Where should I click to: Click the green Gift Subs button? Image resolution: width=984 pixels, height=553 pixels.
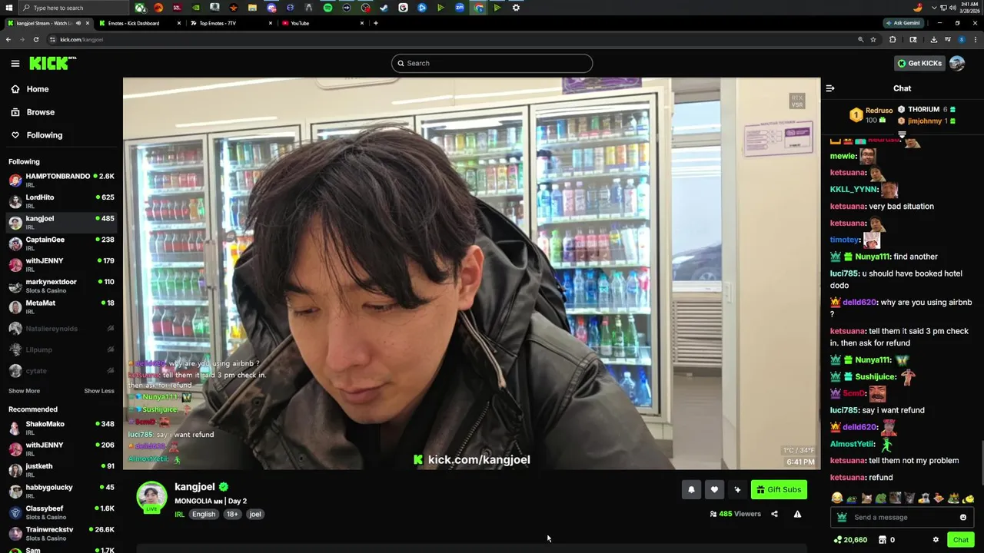[x=780, y=489]
